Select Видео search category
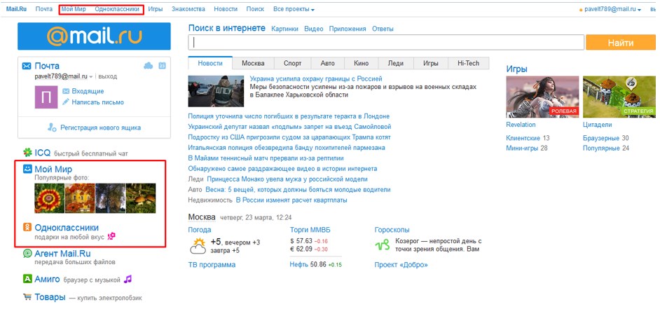 pos(314,29)
